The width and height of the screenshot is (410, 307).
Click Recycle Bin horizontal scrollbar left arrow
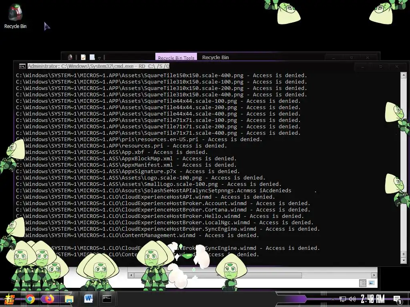tap(131, 275)
